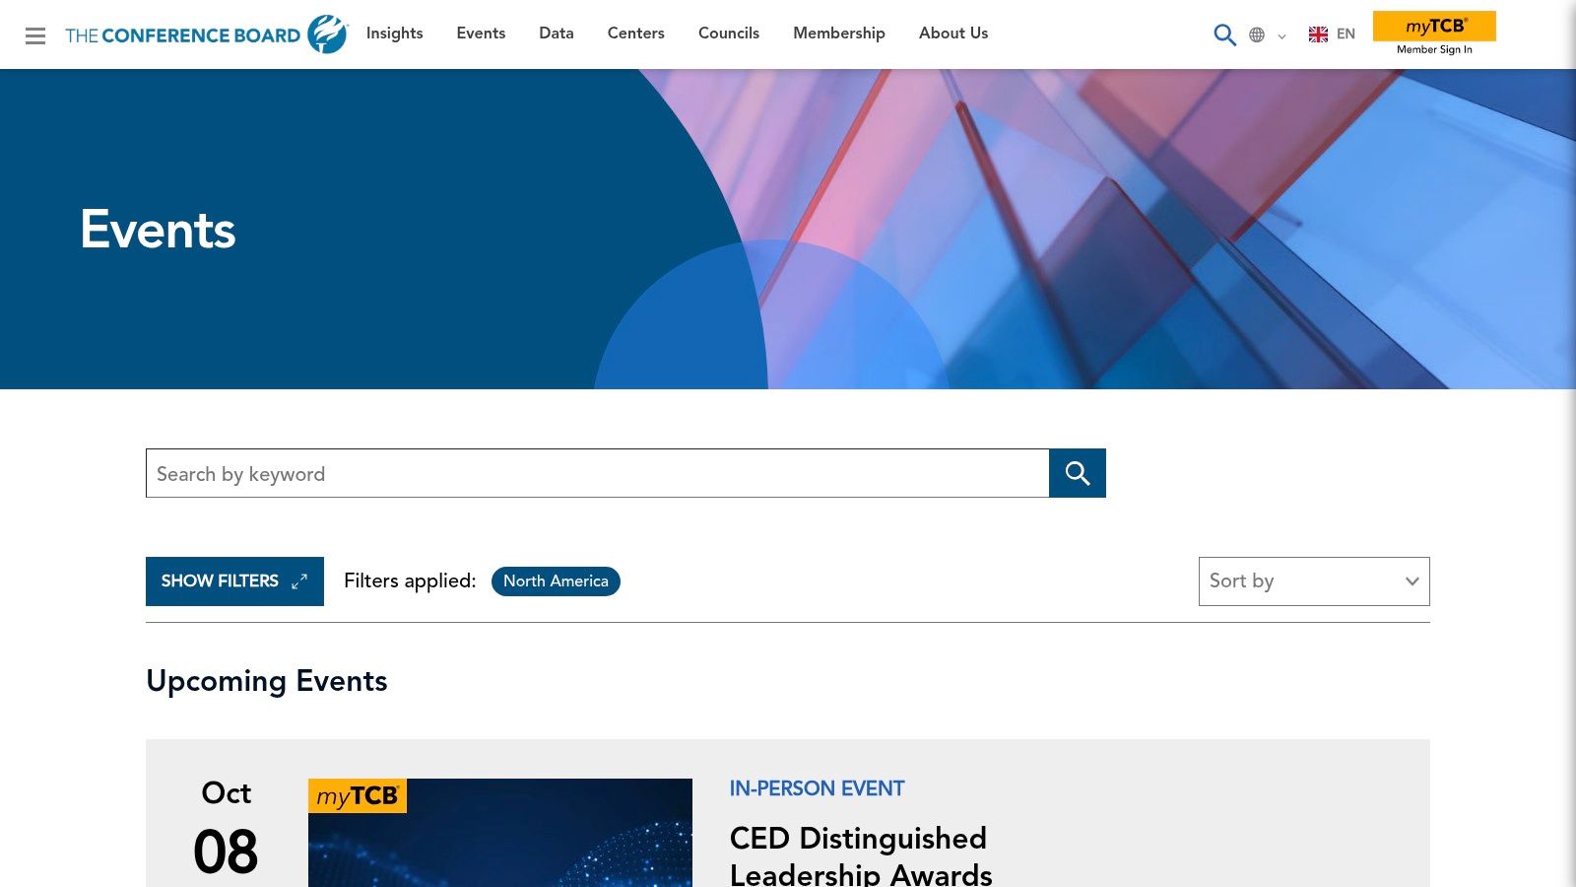Remove the North America filter chip
This screenshot has height=887, width=1576.
click(x=556, y=581)
